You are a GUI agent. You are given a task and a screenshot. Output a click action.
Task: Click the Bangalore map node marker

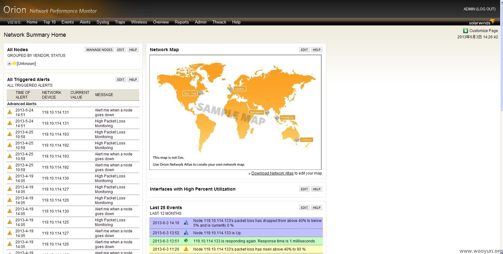click(x=267, y=112)
